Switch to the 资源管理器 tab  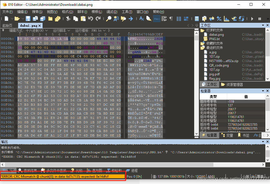[232, 85]
